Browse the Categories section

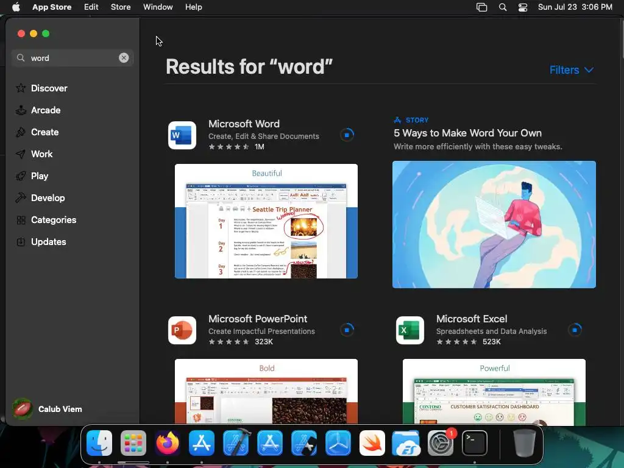[x=54, y=219]
